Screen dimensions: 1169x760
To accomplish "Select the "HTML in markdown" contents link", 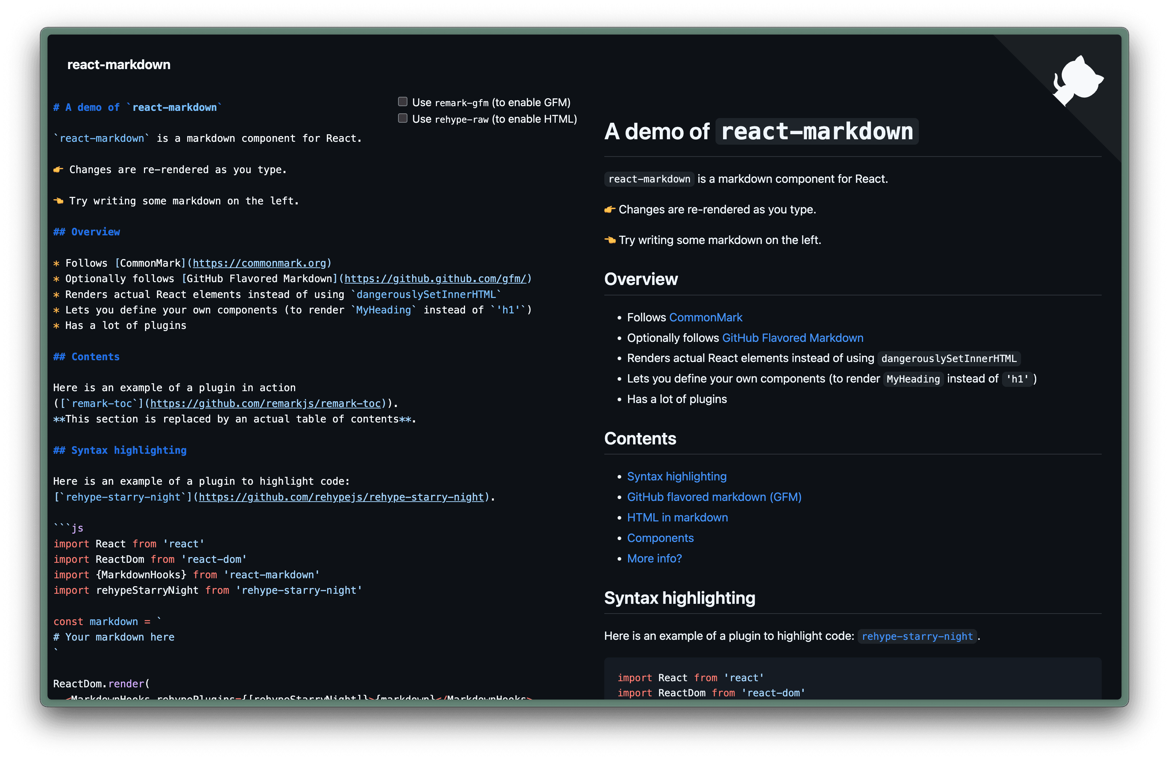I will click(x=677, y=517).
